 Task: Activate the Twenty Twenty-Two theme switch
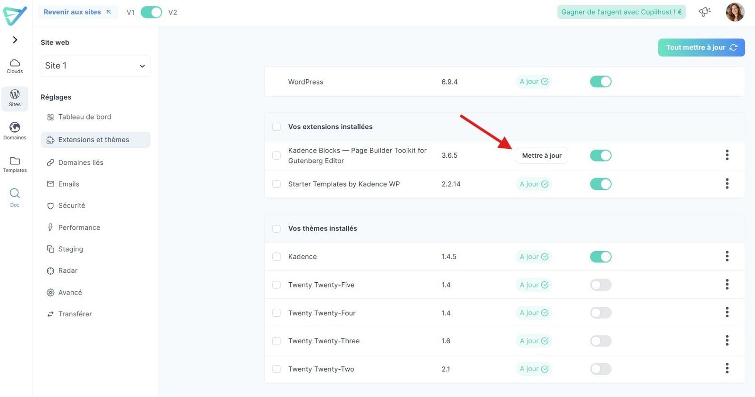click(x=601, y=369)
